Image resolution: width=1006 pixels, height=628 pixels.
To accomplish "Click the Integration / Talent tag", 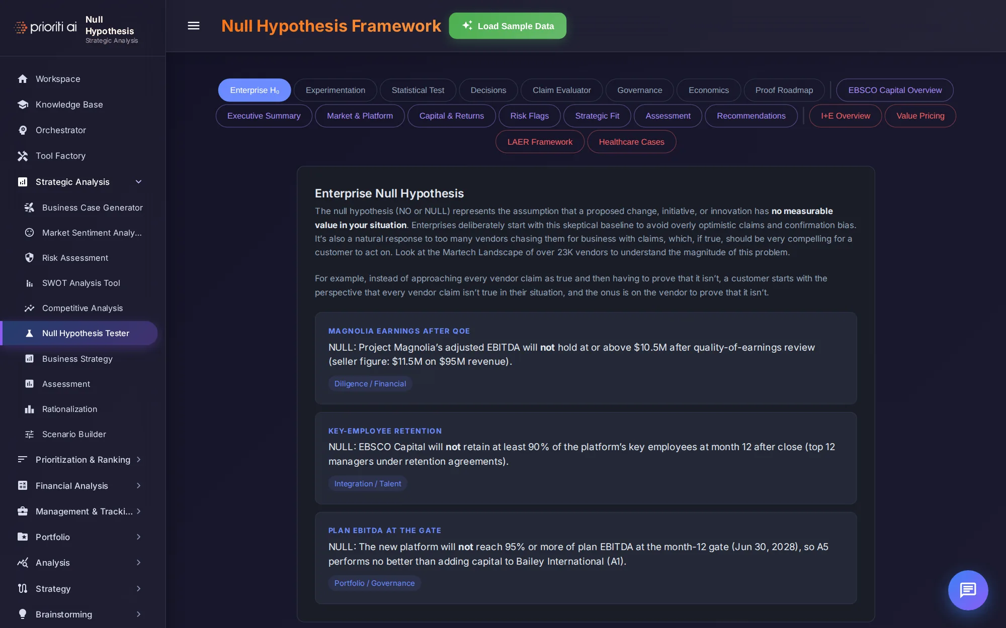I will [368, 484].
